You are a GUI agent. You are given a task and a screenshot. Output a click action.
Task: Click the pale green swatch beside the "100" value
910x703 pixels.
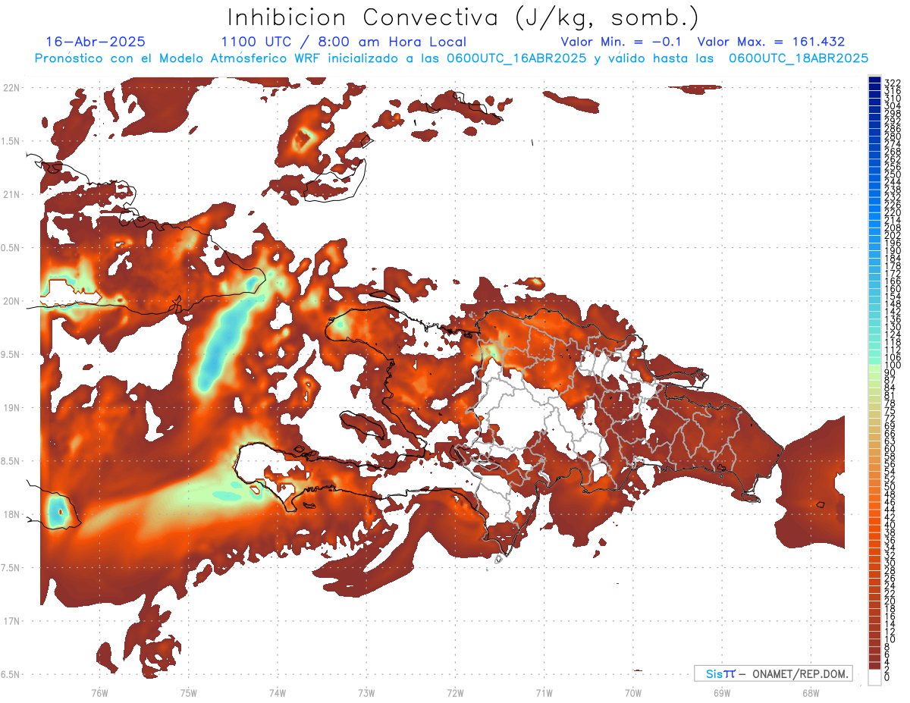[x=874, y=369]
